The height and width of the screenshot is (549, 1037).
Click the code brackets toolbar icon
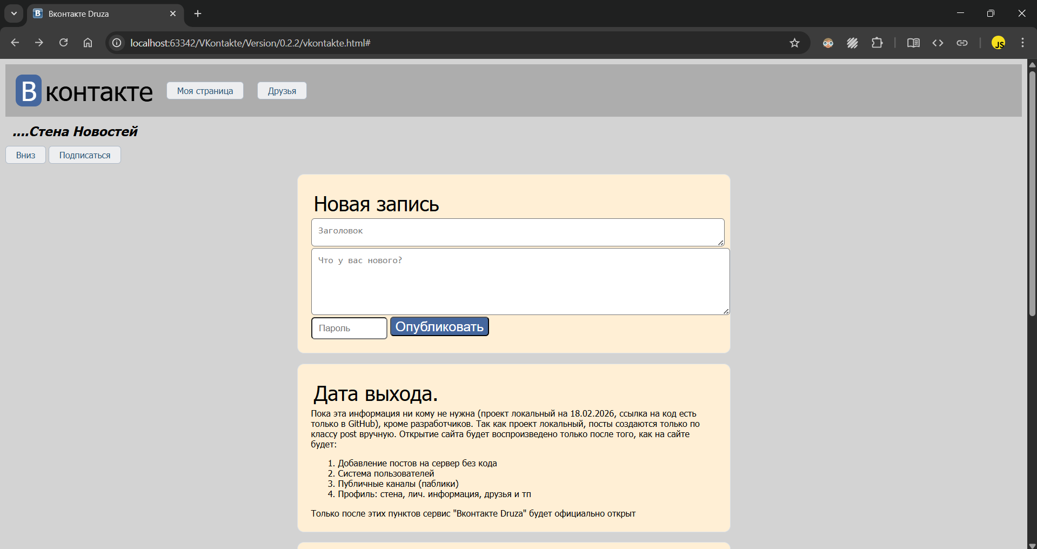tap(938, 43)
